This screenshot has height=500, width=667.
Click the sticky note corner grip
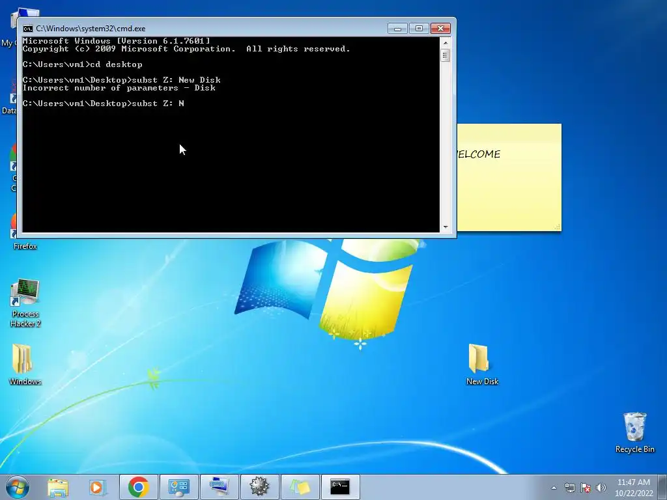[557, 227]
